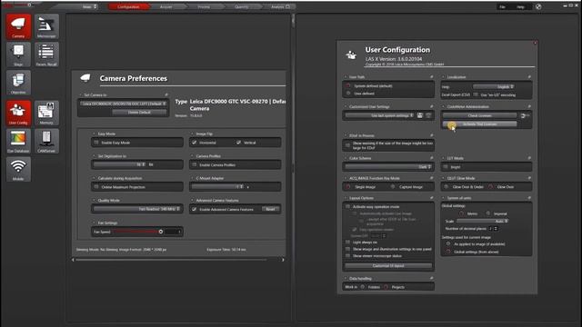The height and width of the screenshot is (327, 582).
Task: Click pin icon of System of units section
Action: click(529, 198)
